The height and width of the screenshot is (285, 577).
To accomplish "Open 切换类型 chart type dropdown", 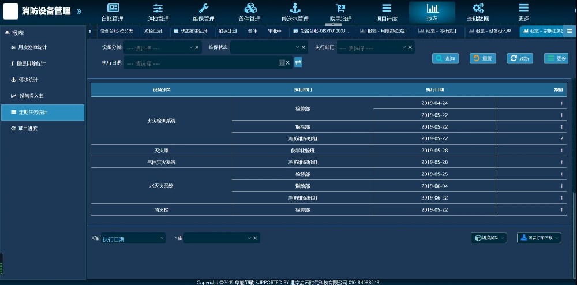I will point(489,238).
